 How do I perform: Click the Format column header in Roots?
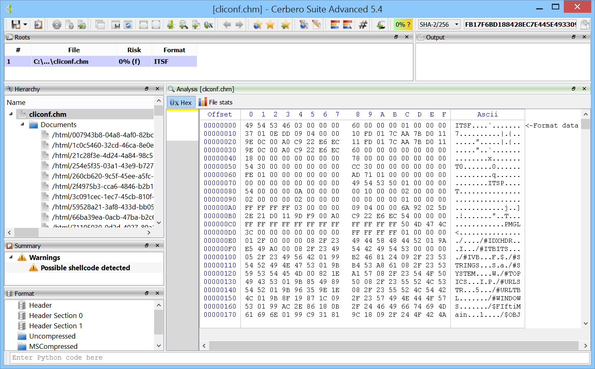174,50
